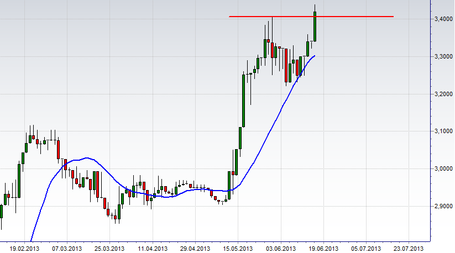The height and width of the screenshot is (253, 455).
Task: Click the last green breakout candle
Action: (315, 27)
